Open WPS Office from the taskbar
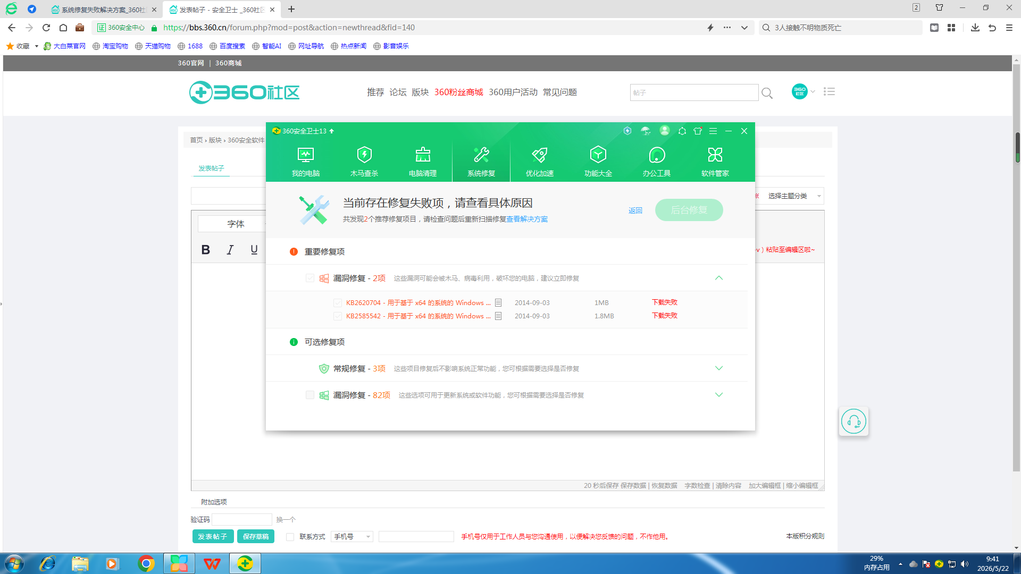Viewport: 1021px width, 574px height. 212,563
